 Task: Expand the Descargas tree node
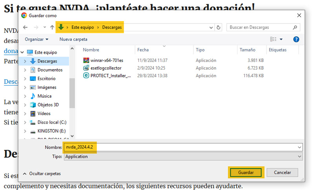click(25, 61)
